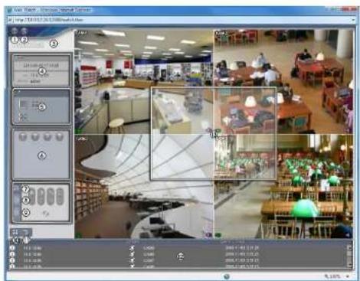
Task: Select the library study tables camera view
Action: click(x=283, y=82)
